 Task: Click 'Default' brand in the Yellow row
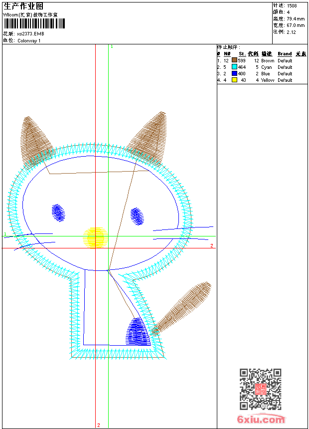pyautogui.click(x=285, y=80)
